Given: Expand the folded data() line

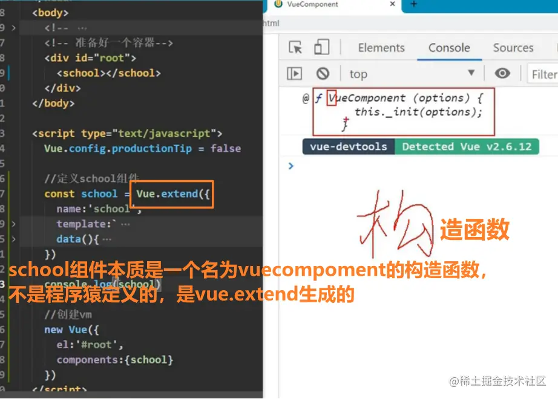Looking at the screenshot, I should click(14, 239).
